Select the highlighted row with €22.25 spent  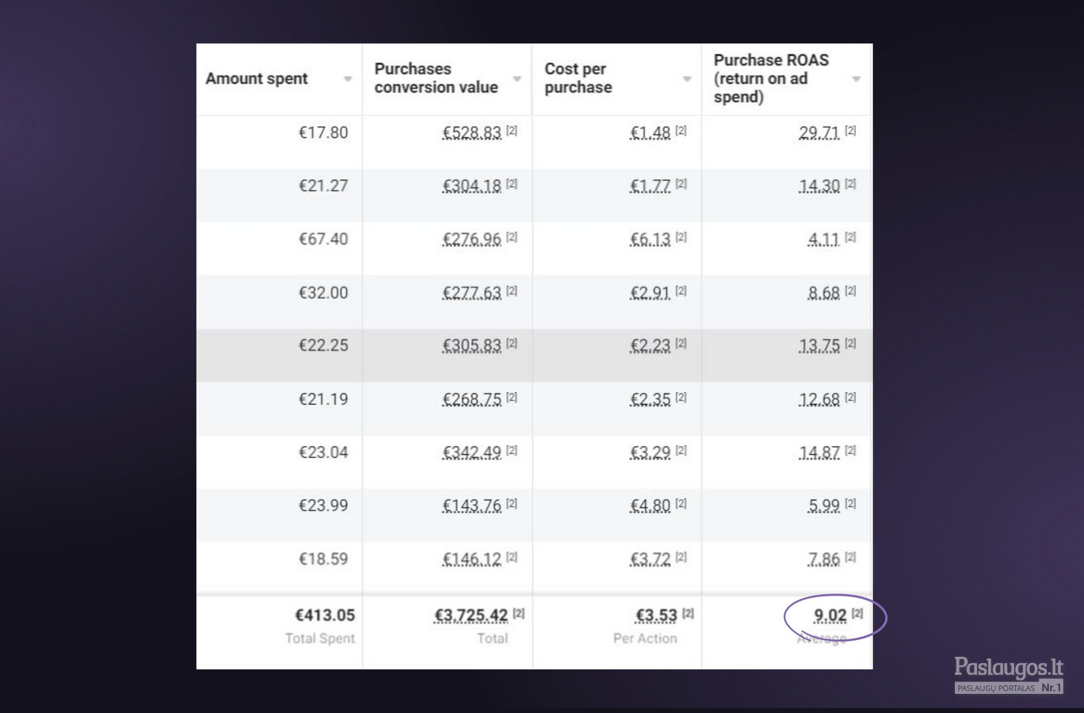click(534, 355)
